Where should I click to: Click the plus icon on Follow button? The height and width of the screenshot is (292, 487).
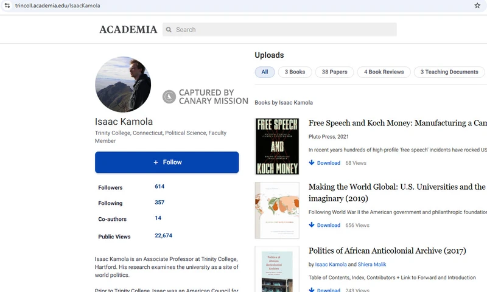pos(156,162)
